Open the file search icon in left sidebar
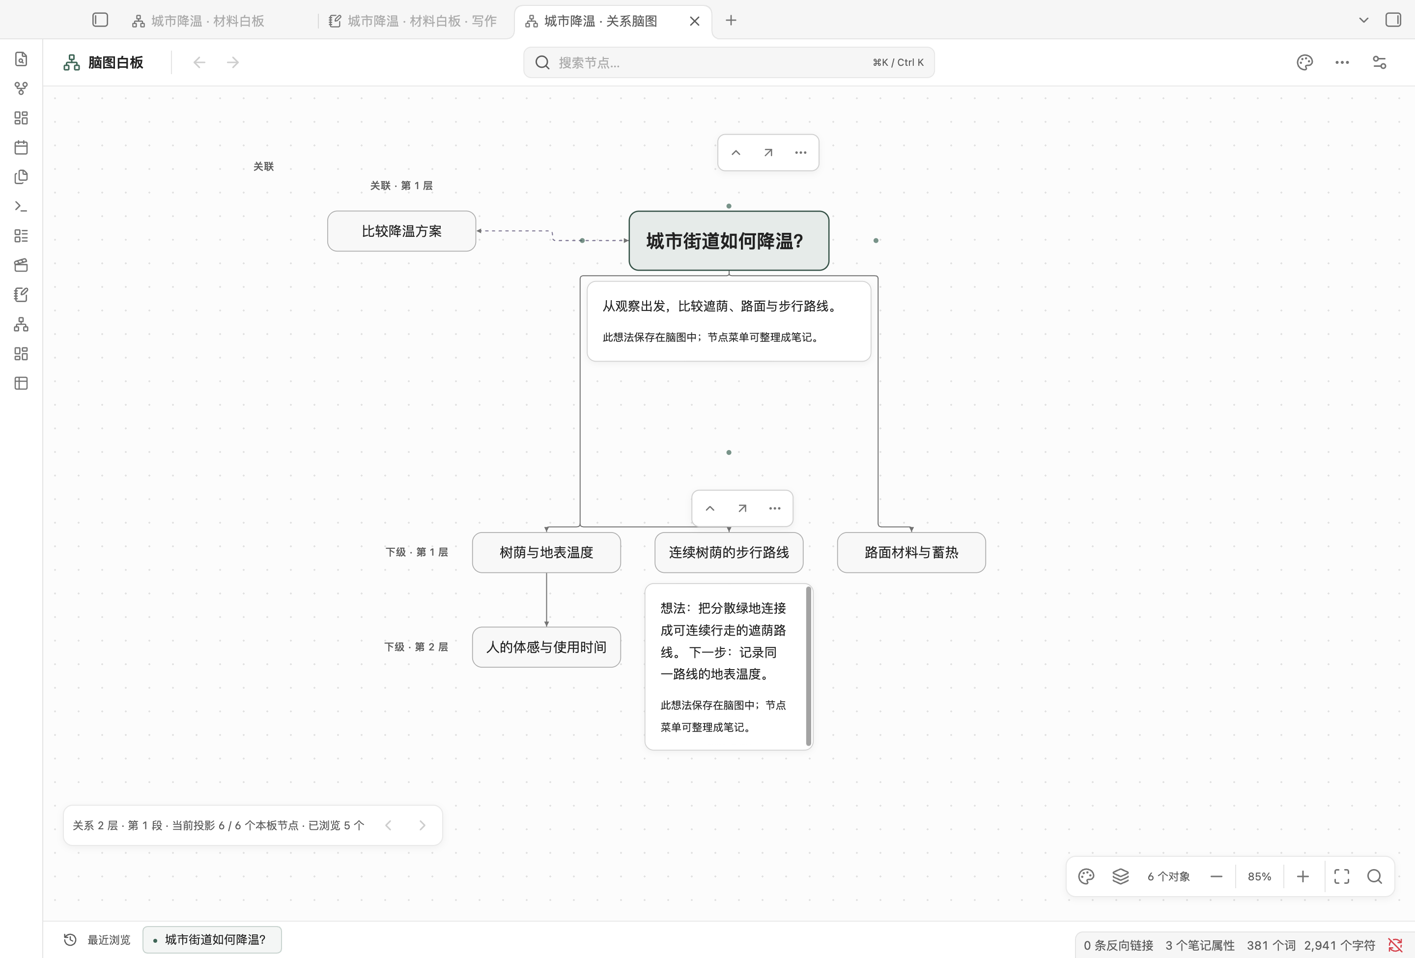This screenshot has width=1415, height=958. [x=21, y=59]
